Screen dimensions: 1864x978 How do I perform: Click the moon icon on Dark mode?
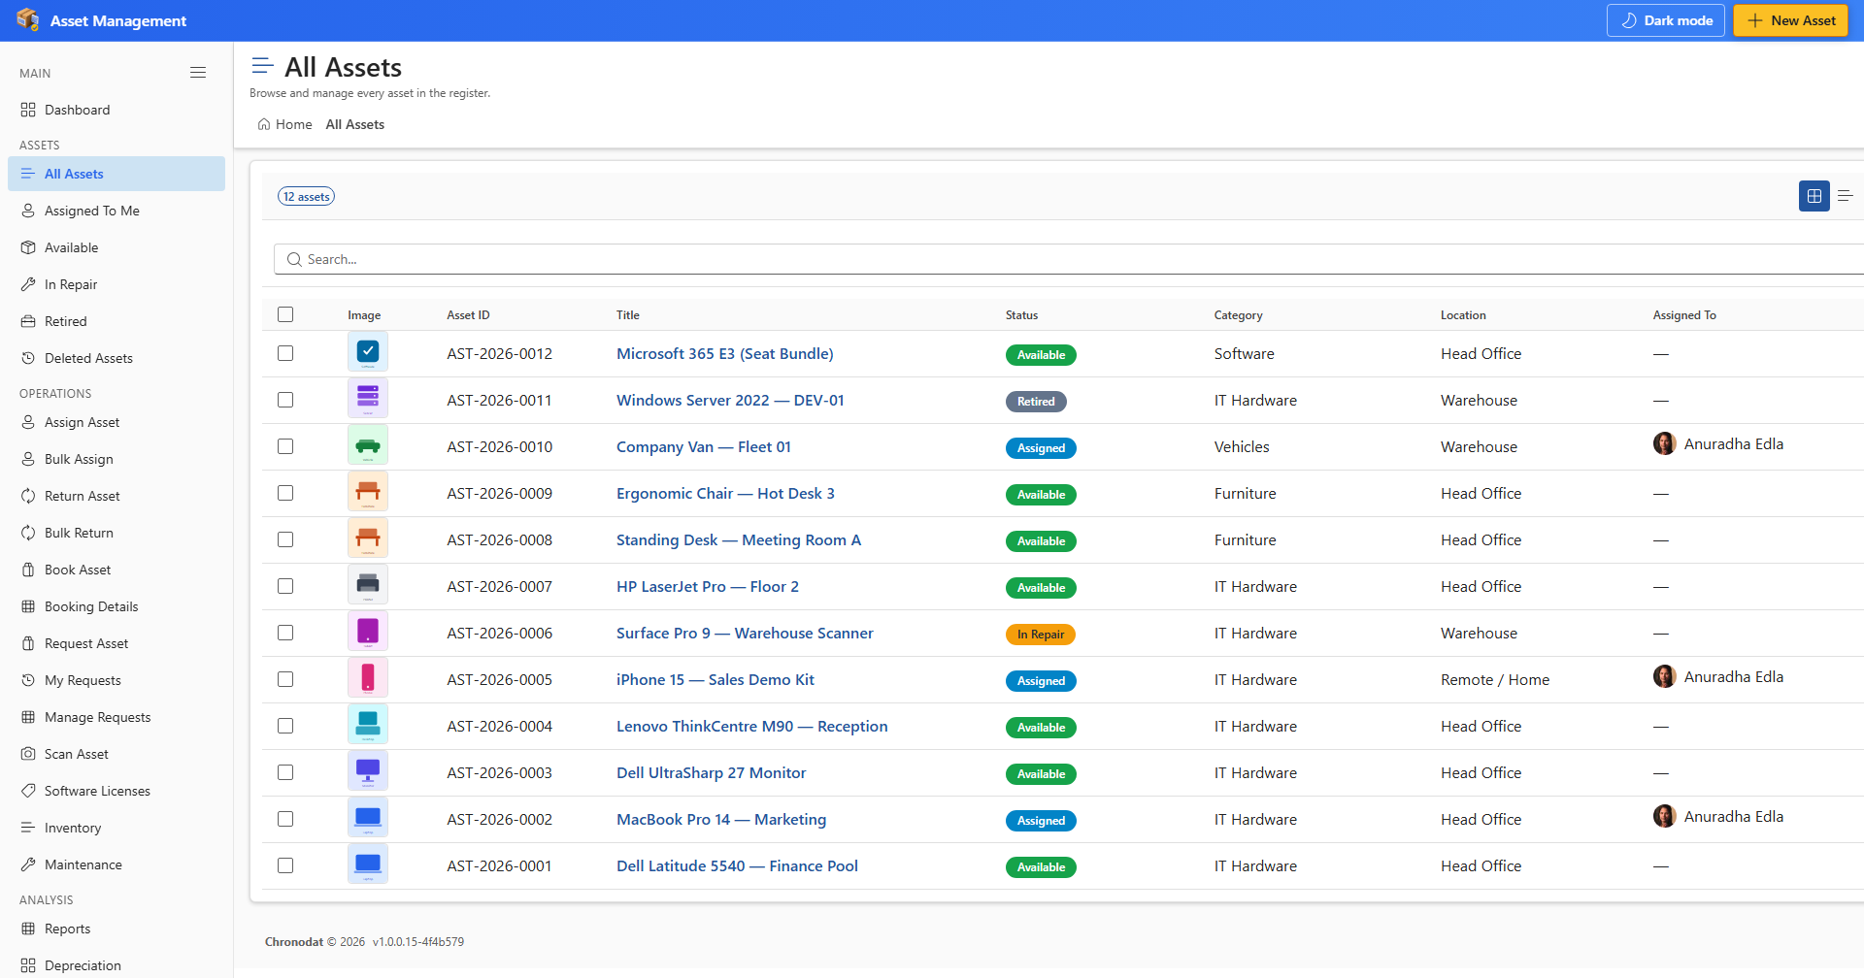(1629, 20)
